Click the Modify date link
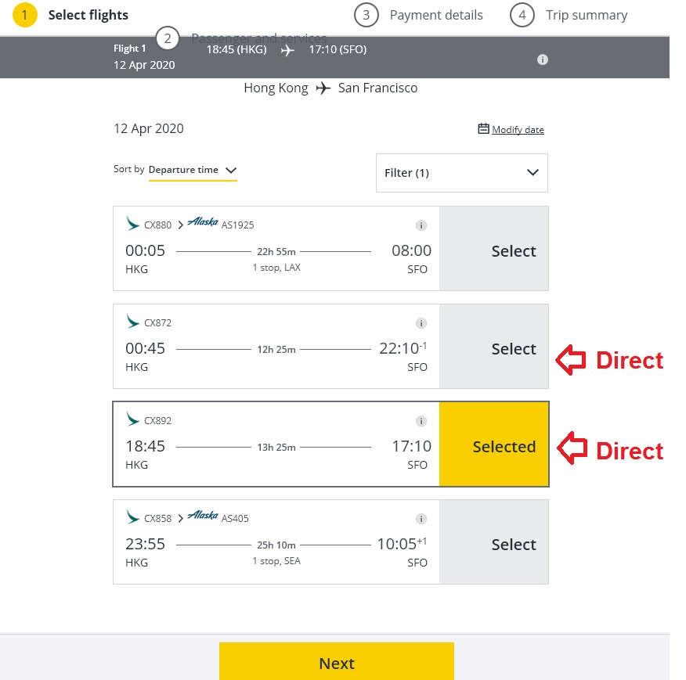686x680 pixels. tap(518, 130)
